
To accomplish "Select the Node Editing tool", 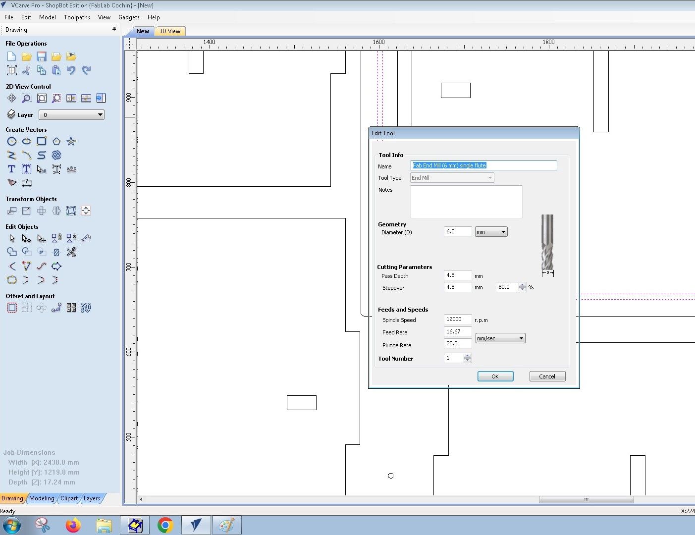I will tap(26, 238).
